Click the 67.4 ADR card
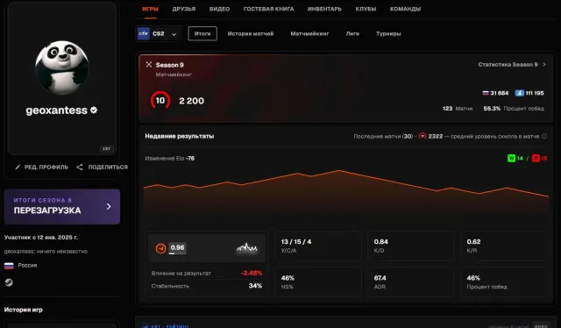The height and width of the screenshot is (328, 561). tap(411, 282)
